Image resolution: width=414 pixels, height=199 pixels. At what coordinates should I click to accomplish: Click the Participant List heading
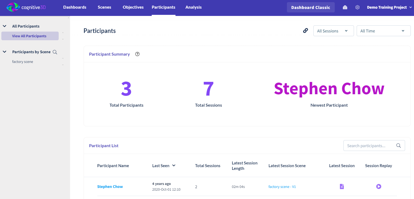(x=104, y=146)
